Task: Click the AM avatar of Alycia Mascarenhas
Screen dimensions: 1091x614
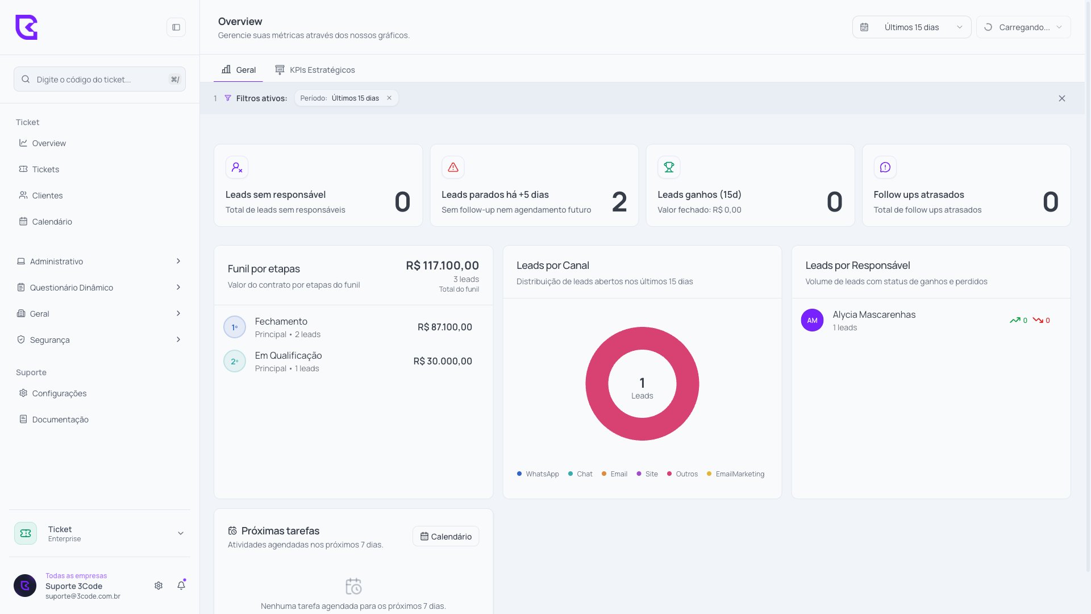Action: [x=812, y=320]
